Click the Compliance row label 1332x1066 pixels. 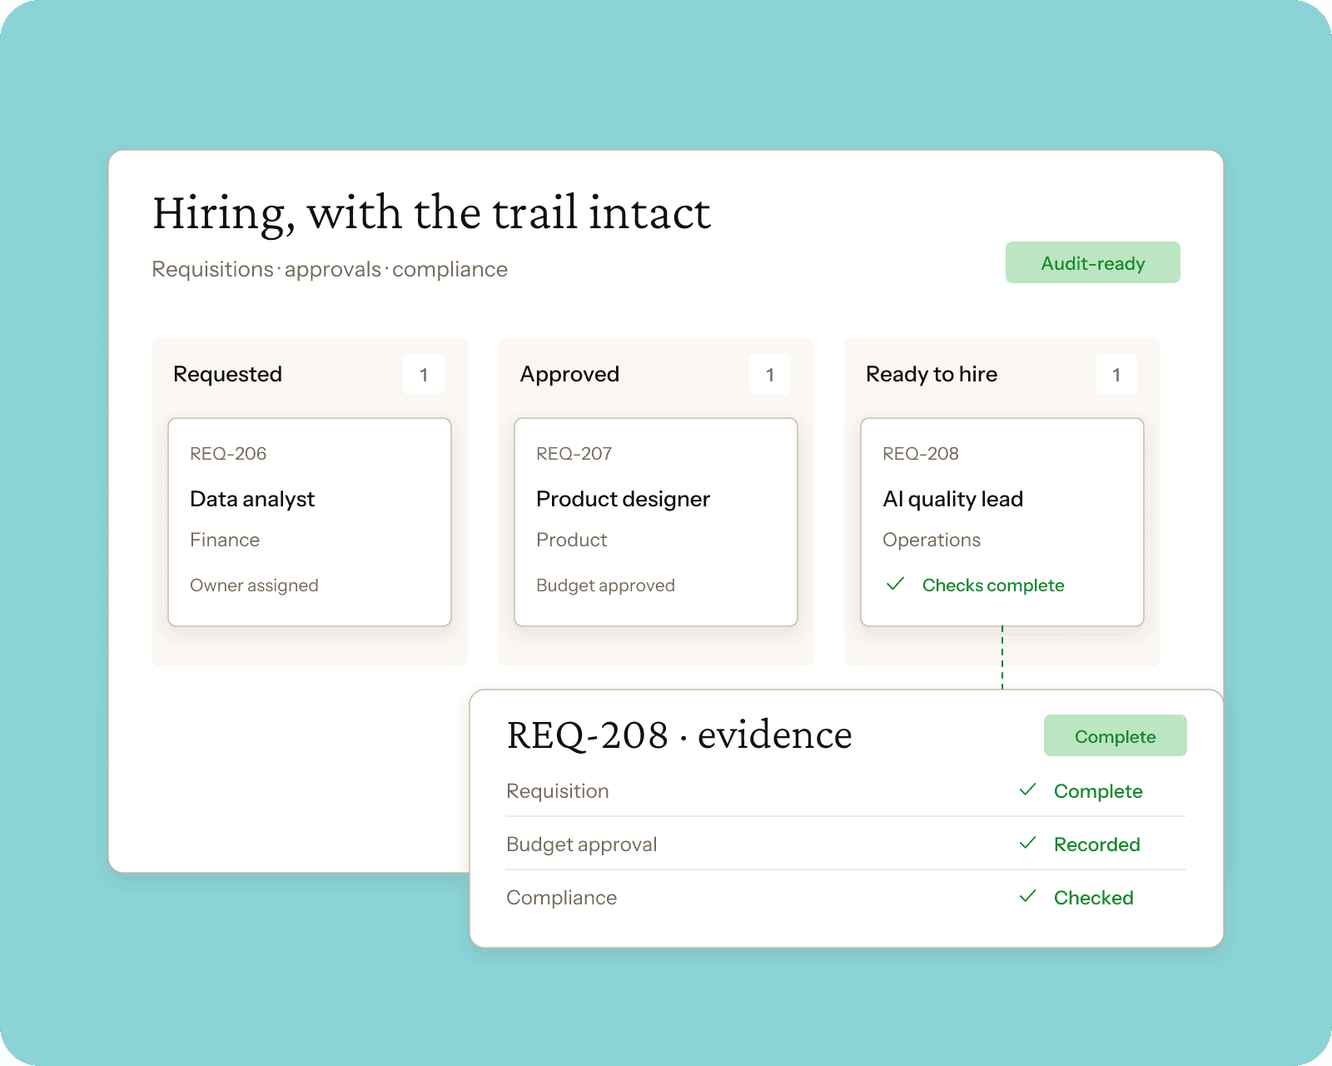click(x=562, y=897)
